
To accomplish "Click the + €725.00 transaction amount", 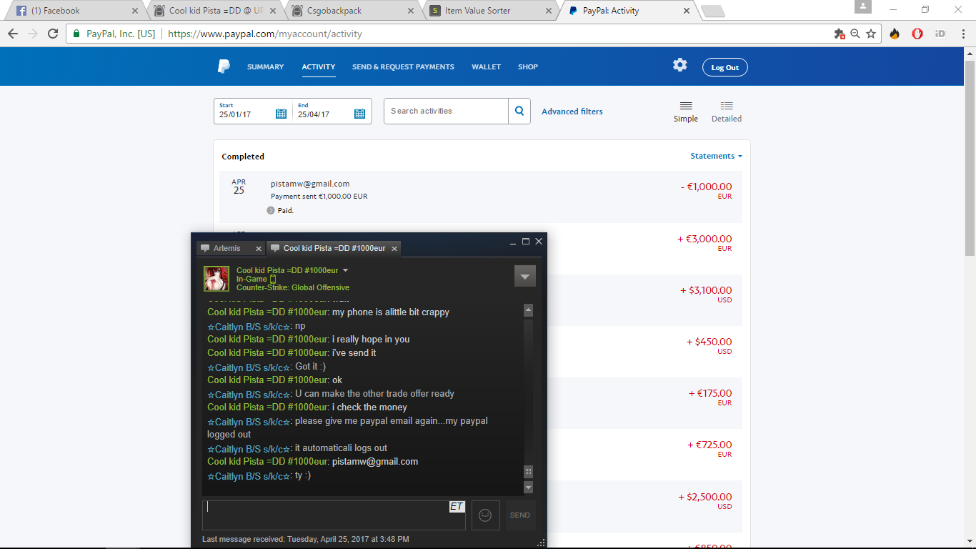I will coord(710,445).
